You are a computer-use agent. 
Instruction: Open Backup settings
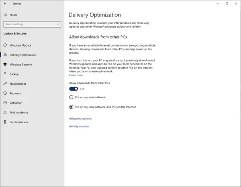point(14,74)
